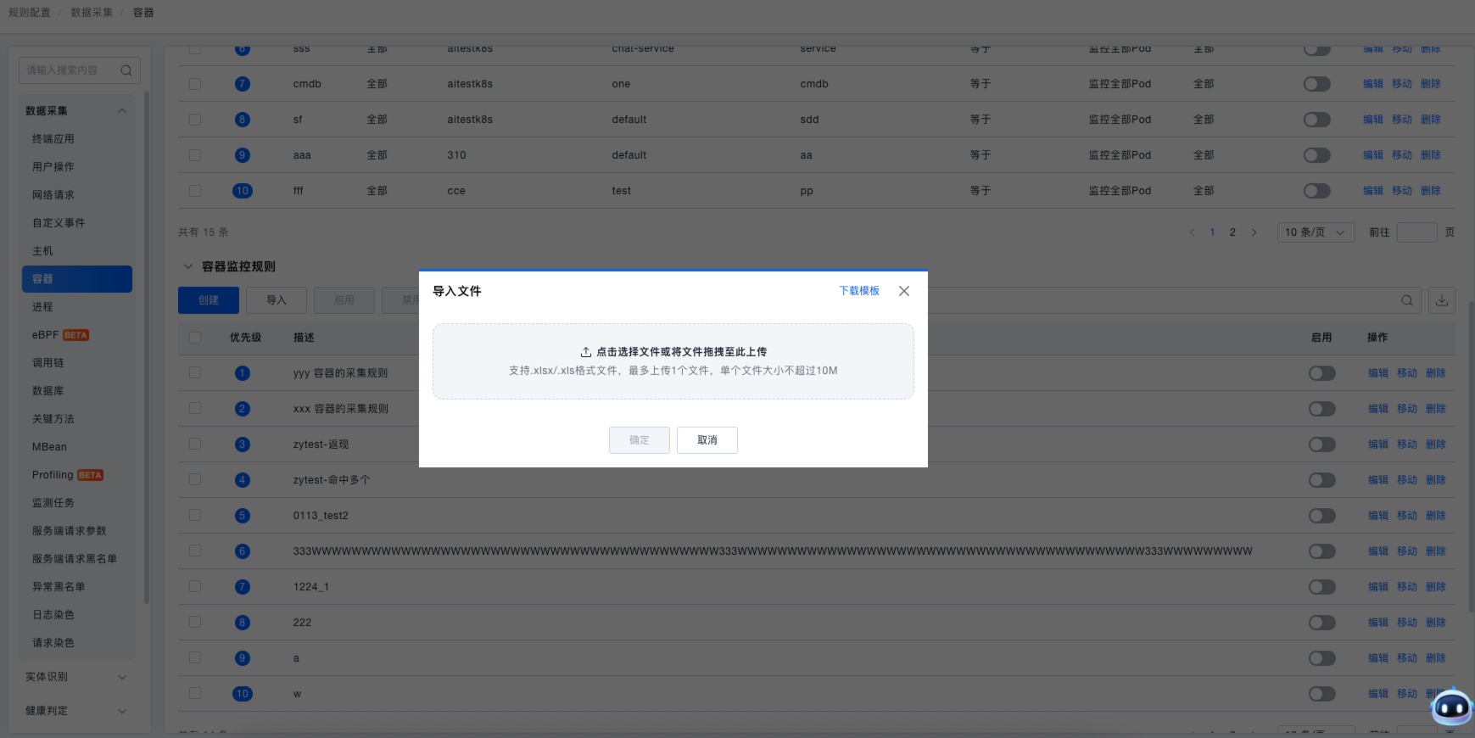Image resolution: width=1475 pixels, height=738 pixels.
Task: Collapse the container monitoring rules section
Action: (188, 266)
